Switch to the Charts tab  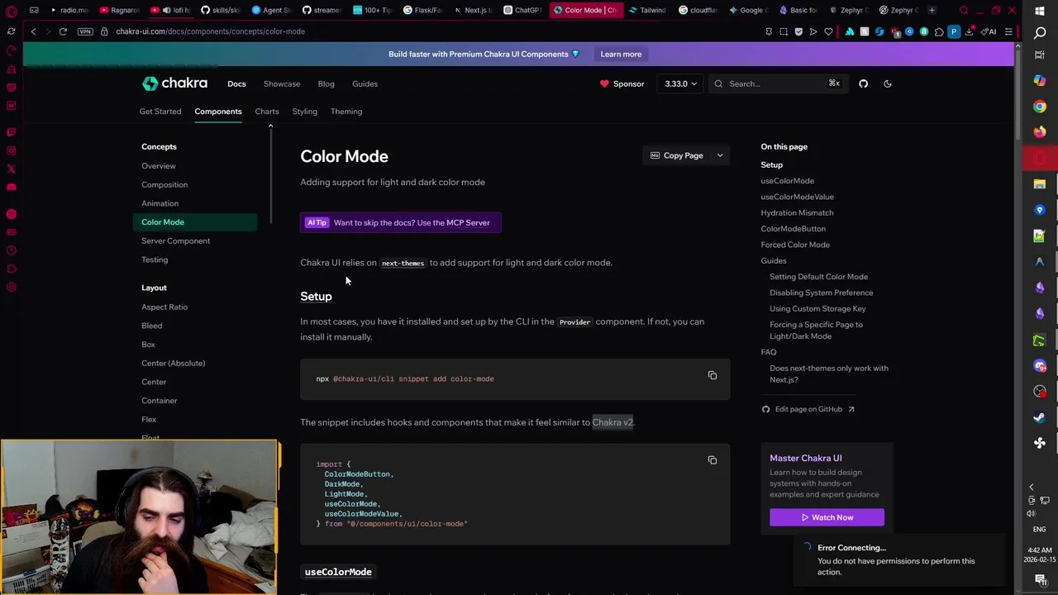pyautogui.click(x=267, y=112)
